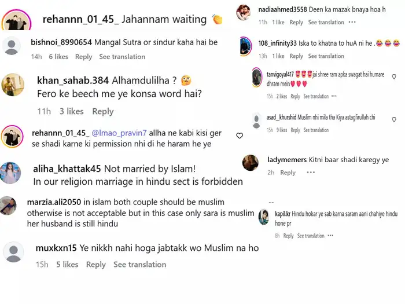This screenshot has height=304, width=405.
Task: Reply to bishnoi_8990654's comment
Action: (x=83, y=57)
